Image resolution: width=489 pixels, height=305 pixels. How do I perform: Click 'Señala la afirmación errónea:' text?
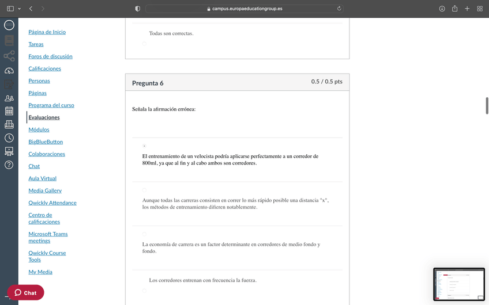(164, 109)
